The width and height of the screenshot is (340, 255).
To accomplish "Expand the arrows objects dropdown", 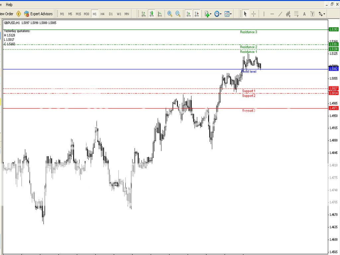I will click(324, 14).
